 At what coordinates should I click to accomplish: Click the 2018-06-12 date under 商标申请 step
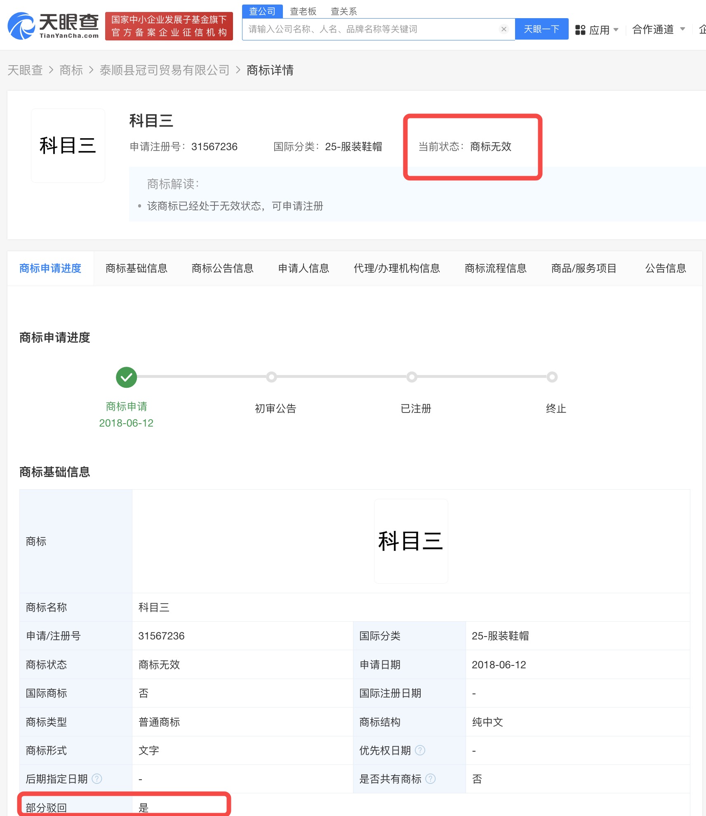pos(126,423)
